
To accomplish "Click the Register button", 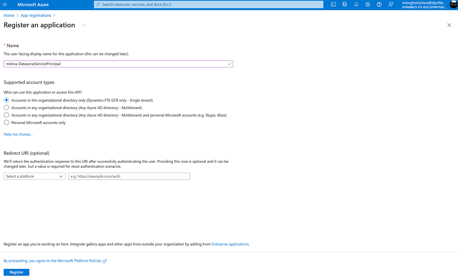I will pyautogui.click(x=16, y=272).
